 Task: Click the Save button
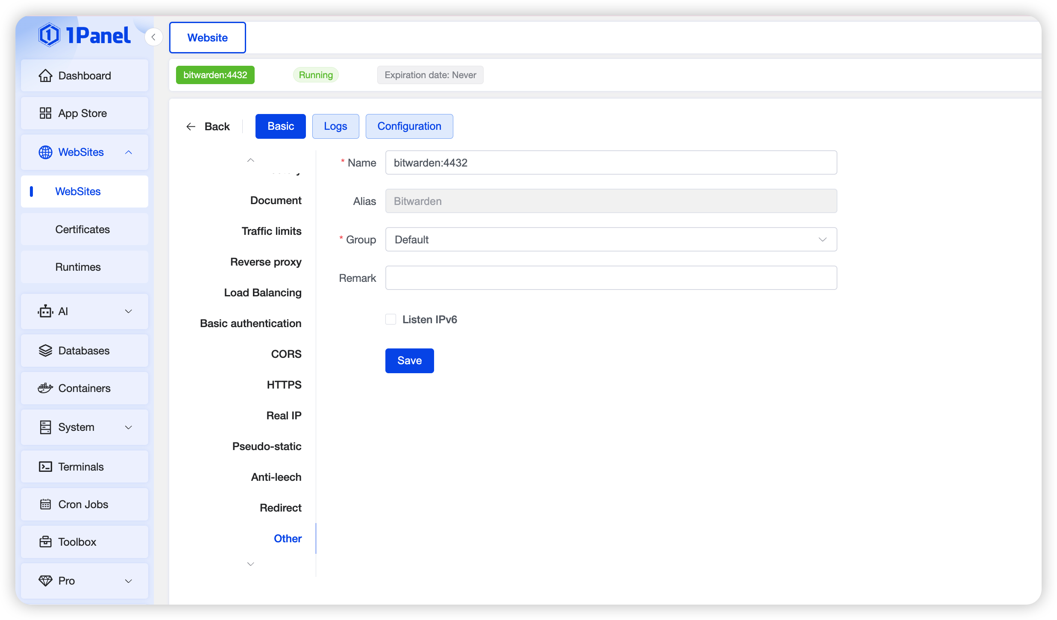409,361
